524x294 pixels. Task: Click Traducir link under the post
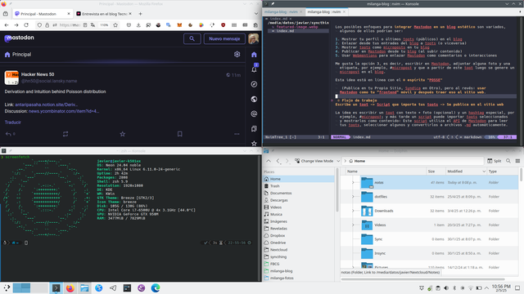point(13,122)
